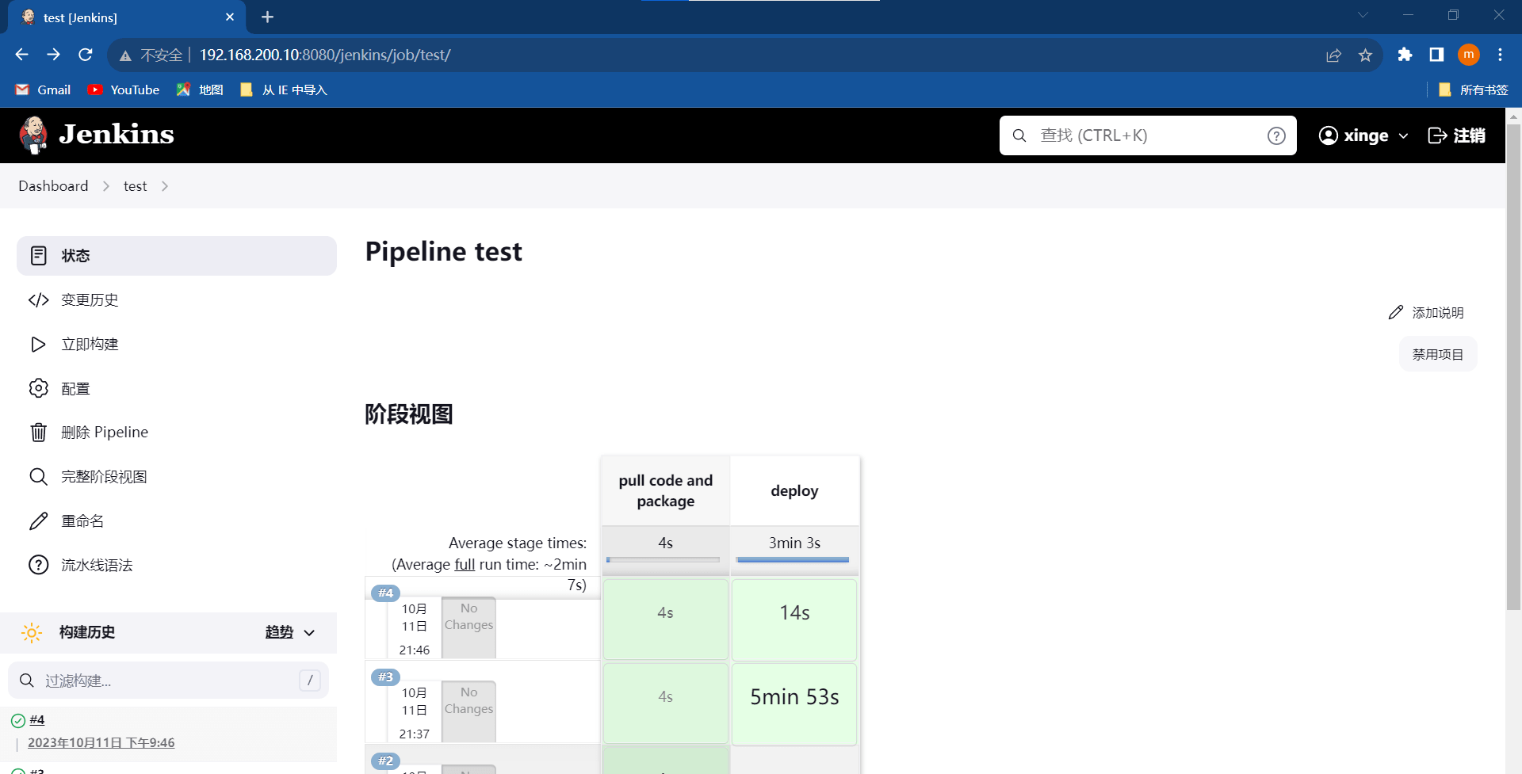
Task: Select 立即构建 in the sidebar
Action: 177,345
